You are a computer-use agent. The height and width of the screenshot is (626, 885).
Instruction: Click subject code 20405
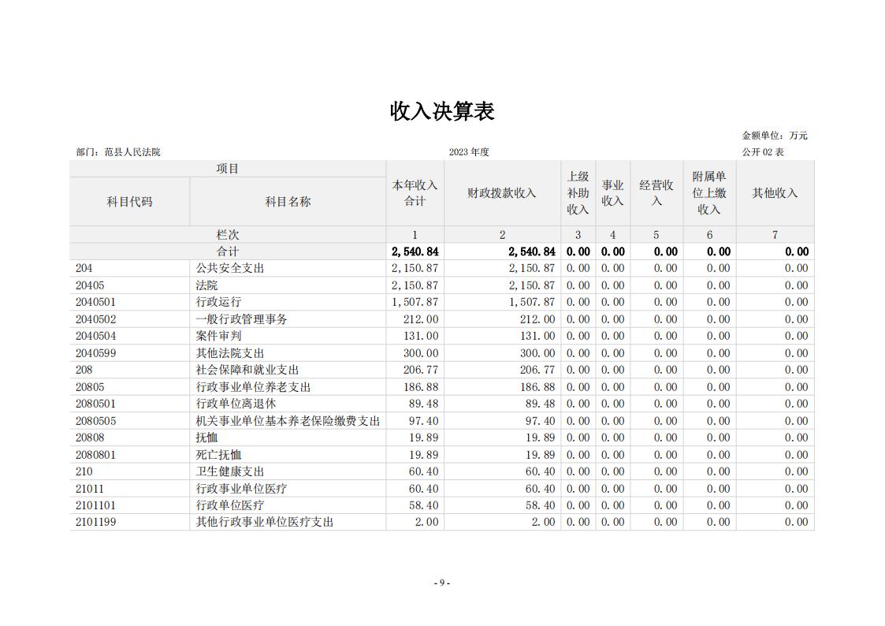pyautogui.click(x=90, y=285)
